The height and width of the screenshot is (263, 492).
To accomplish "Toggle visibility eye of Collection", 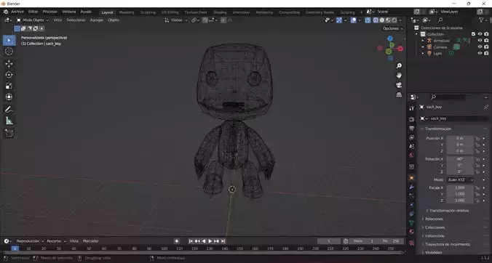I will click(x=480, y=34).
